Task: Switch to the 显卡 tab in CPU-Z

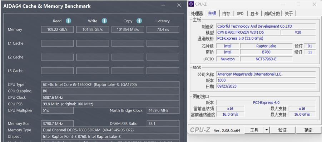Action: pyautogui.click(x=254, y=13)
